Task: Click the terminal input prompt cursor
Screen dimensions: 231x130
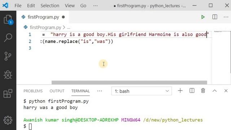Action: (30, 126)
